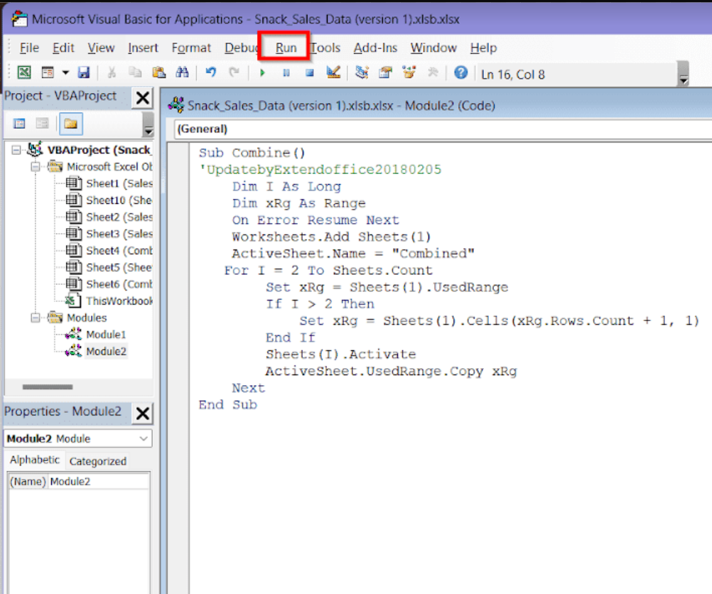Image resolution: width=712 pixels, height=594 pixels.
Task: Select Module1 in project tree
Action: click(x=106, y=335)
